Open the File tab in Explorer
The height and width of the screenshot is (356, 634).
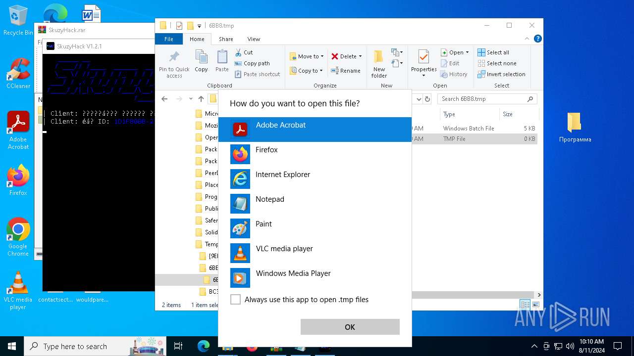pos(169,39)
